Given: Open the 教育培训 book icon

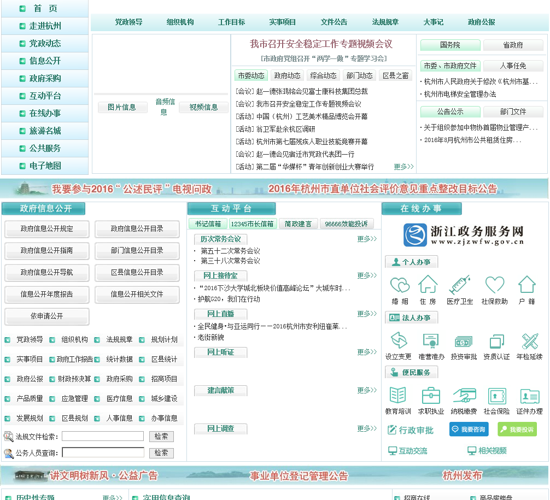Looking at the screenshot, I should 398,396.
